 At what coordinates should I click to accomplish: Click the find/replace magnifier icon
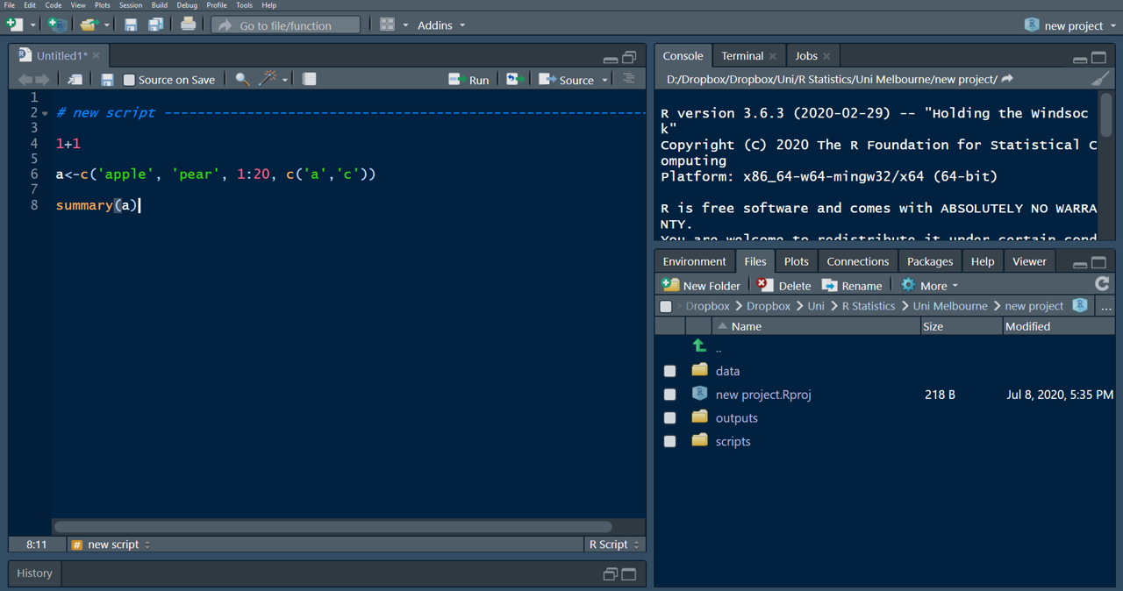tap(242, 79)
